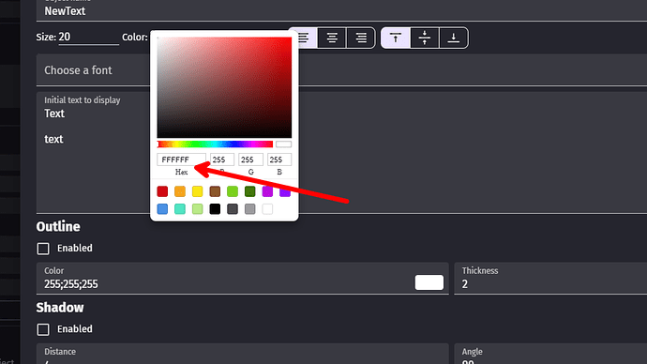Select the white preset swatch

click(x=267, y=209)
